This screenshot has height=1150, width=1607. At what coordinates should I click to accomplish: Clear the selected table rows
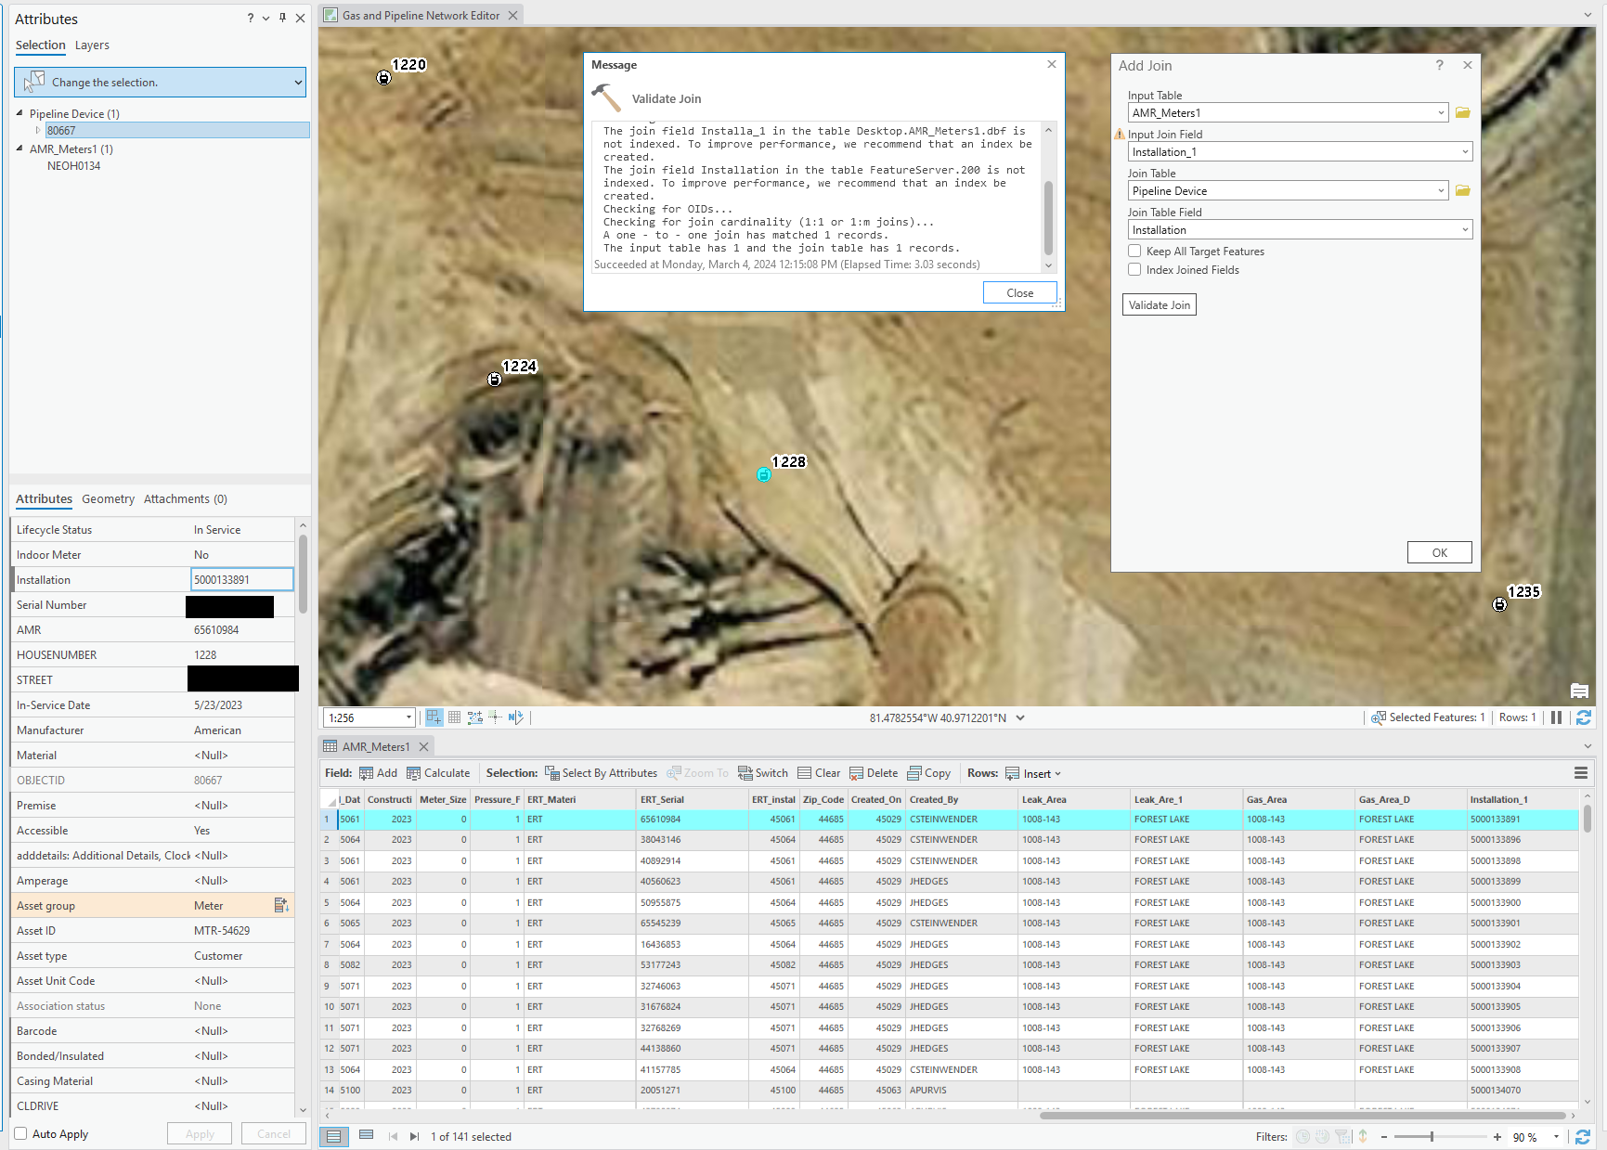click(818, 772)
